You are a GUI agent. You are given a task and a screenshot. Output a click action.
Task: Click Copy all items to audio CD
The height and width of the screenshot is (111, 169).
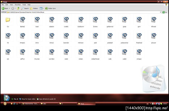point(46,99)
